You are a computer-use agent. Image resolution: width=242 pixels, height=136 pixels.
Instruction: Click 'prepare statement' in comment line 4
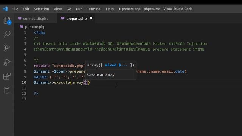[171, 49]
